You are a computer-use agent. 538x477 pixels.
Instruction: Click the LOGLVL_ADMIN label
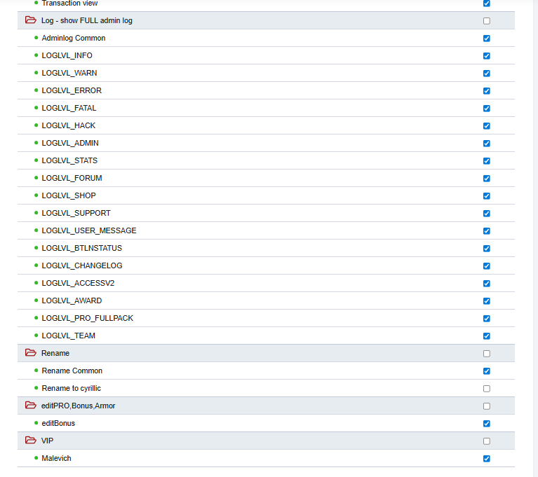click(70, 143)
